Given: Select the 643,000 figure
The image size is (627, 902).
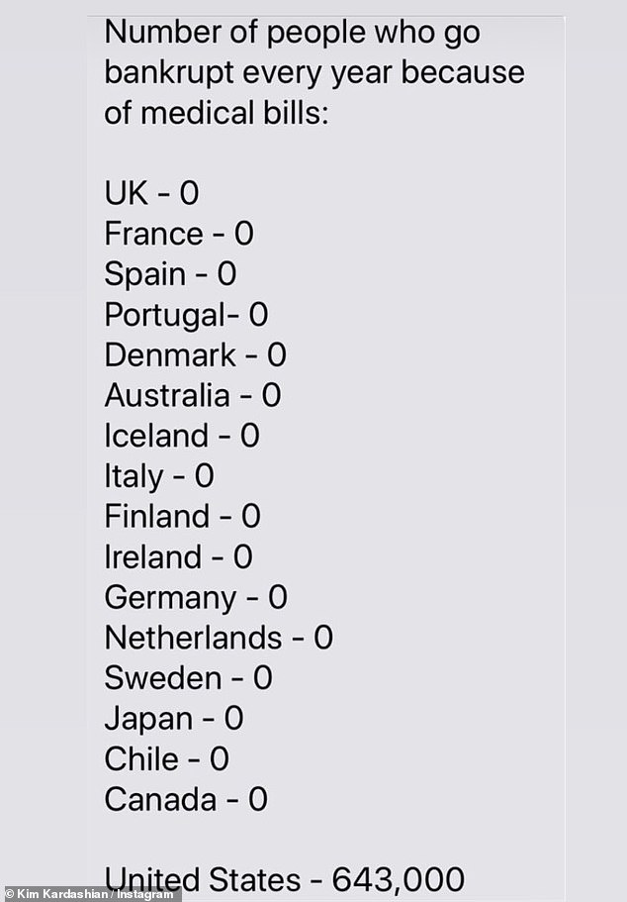Looking at the screenshot, I should (x=398, y=877).
